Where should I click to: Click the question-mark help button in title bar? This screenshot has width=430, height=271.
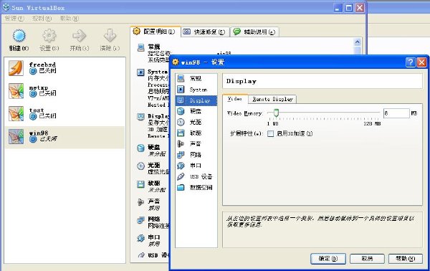(x=410, y=62)
